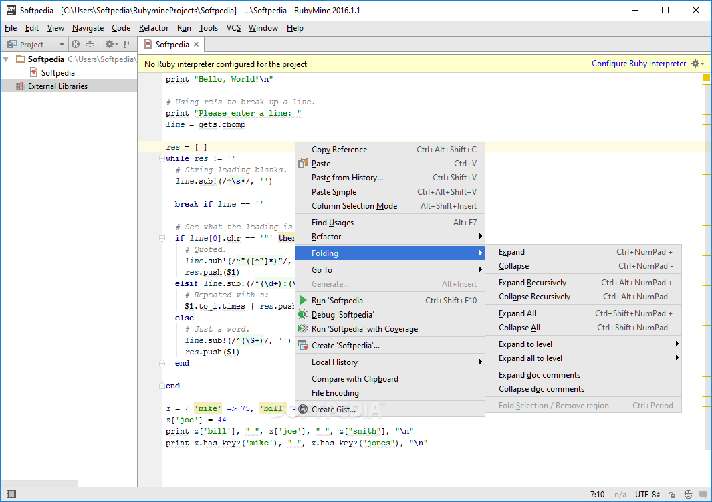Select File Encoding menu entry

click(x=390, y=392)
